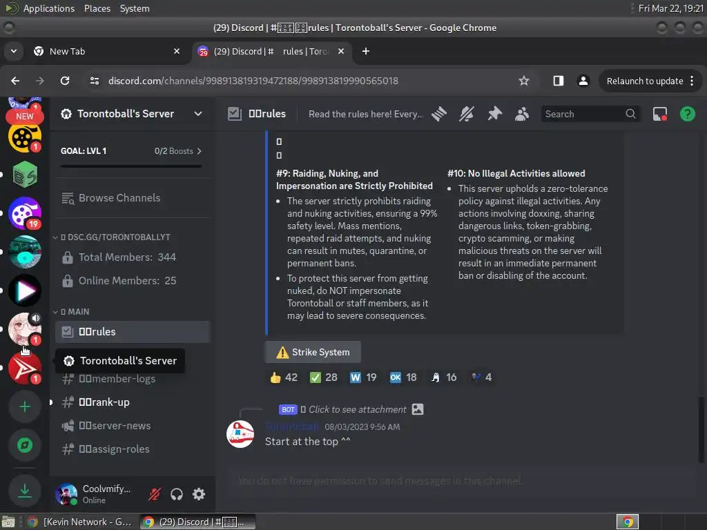Open the rank-up channel
Screen dimensions: 707x530
tap(133, 402)
